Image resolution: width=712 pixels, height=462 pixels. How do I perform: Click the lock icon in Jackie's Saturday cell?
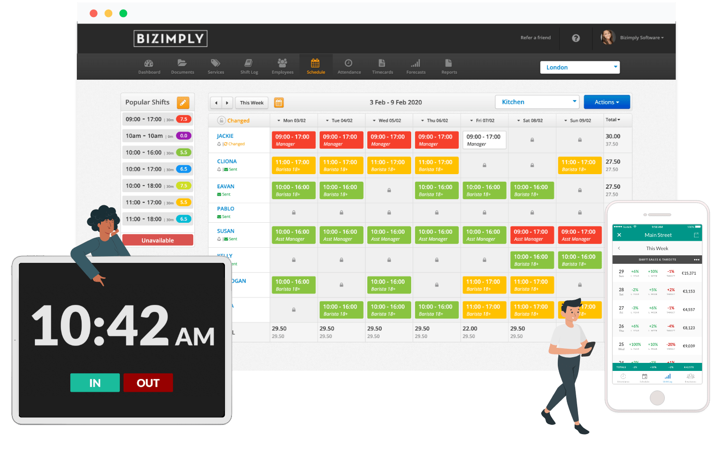tap(532, 140)
